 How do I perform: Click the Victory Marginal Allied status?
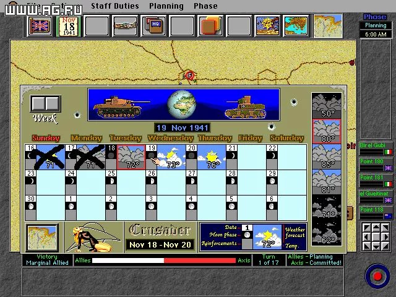(x=47, y=260)
